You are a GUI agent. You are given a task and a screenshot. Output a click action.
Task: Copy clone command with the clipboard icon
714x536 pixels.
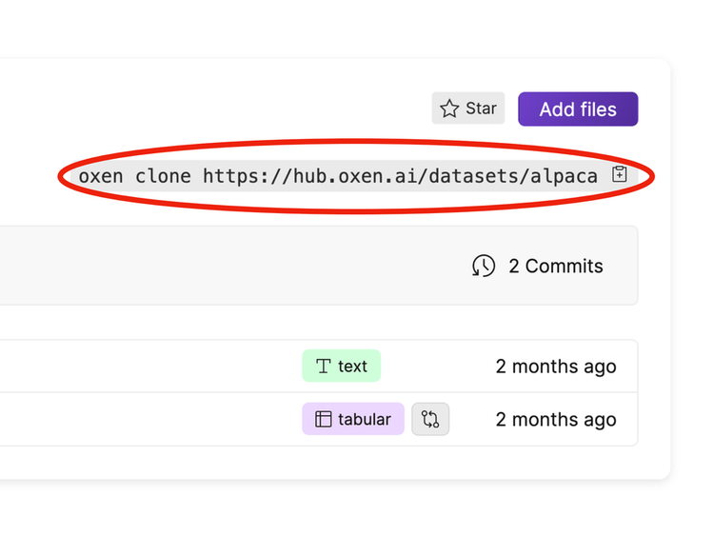click(620, 174)
